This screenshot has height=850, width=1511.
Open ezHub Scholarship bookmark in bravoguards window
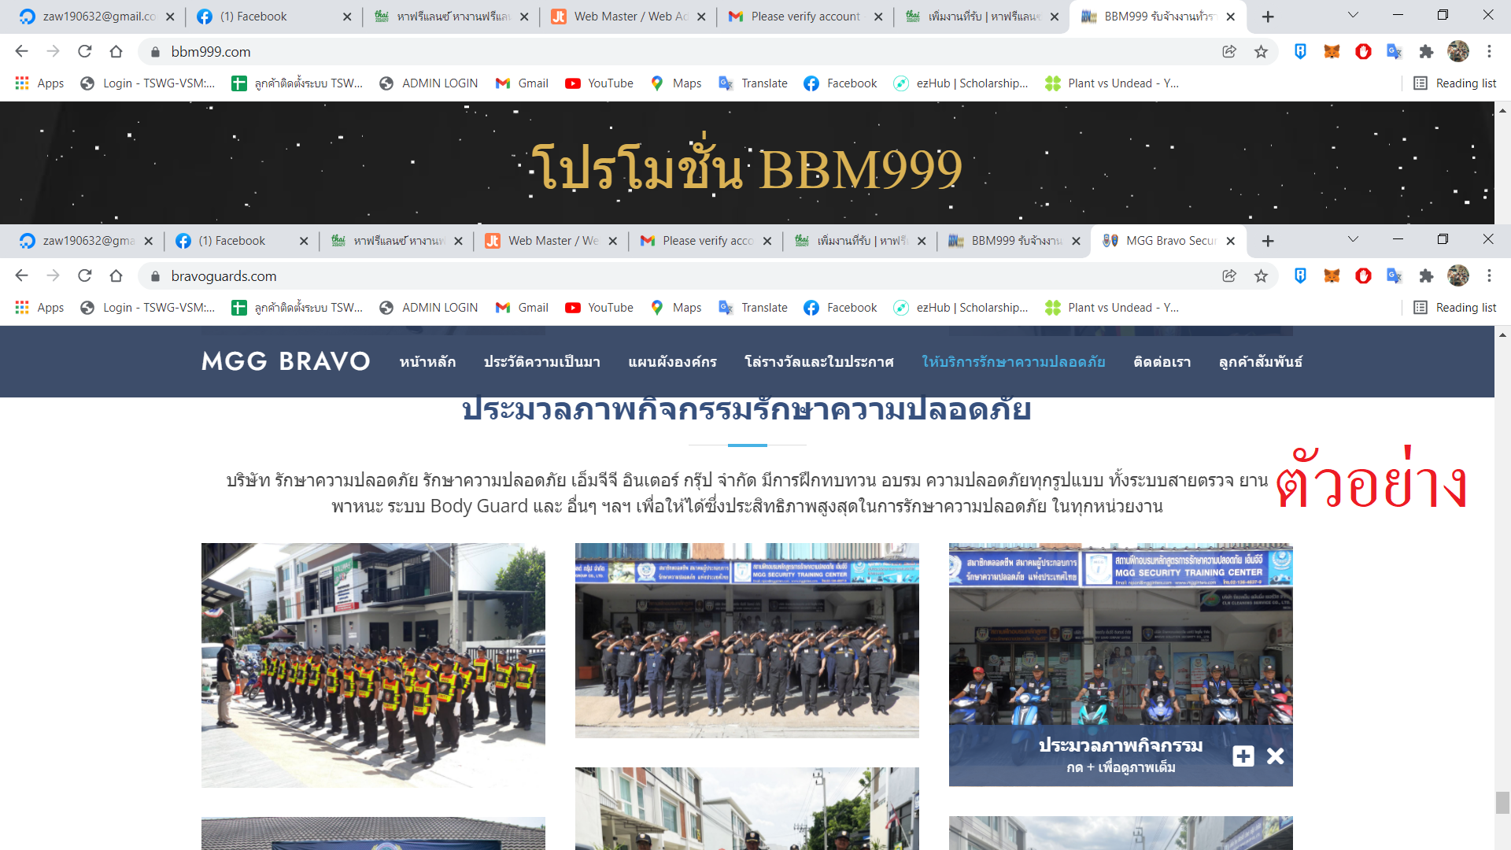coord(961,308)
